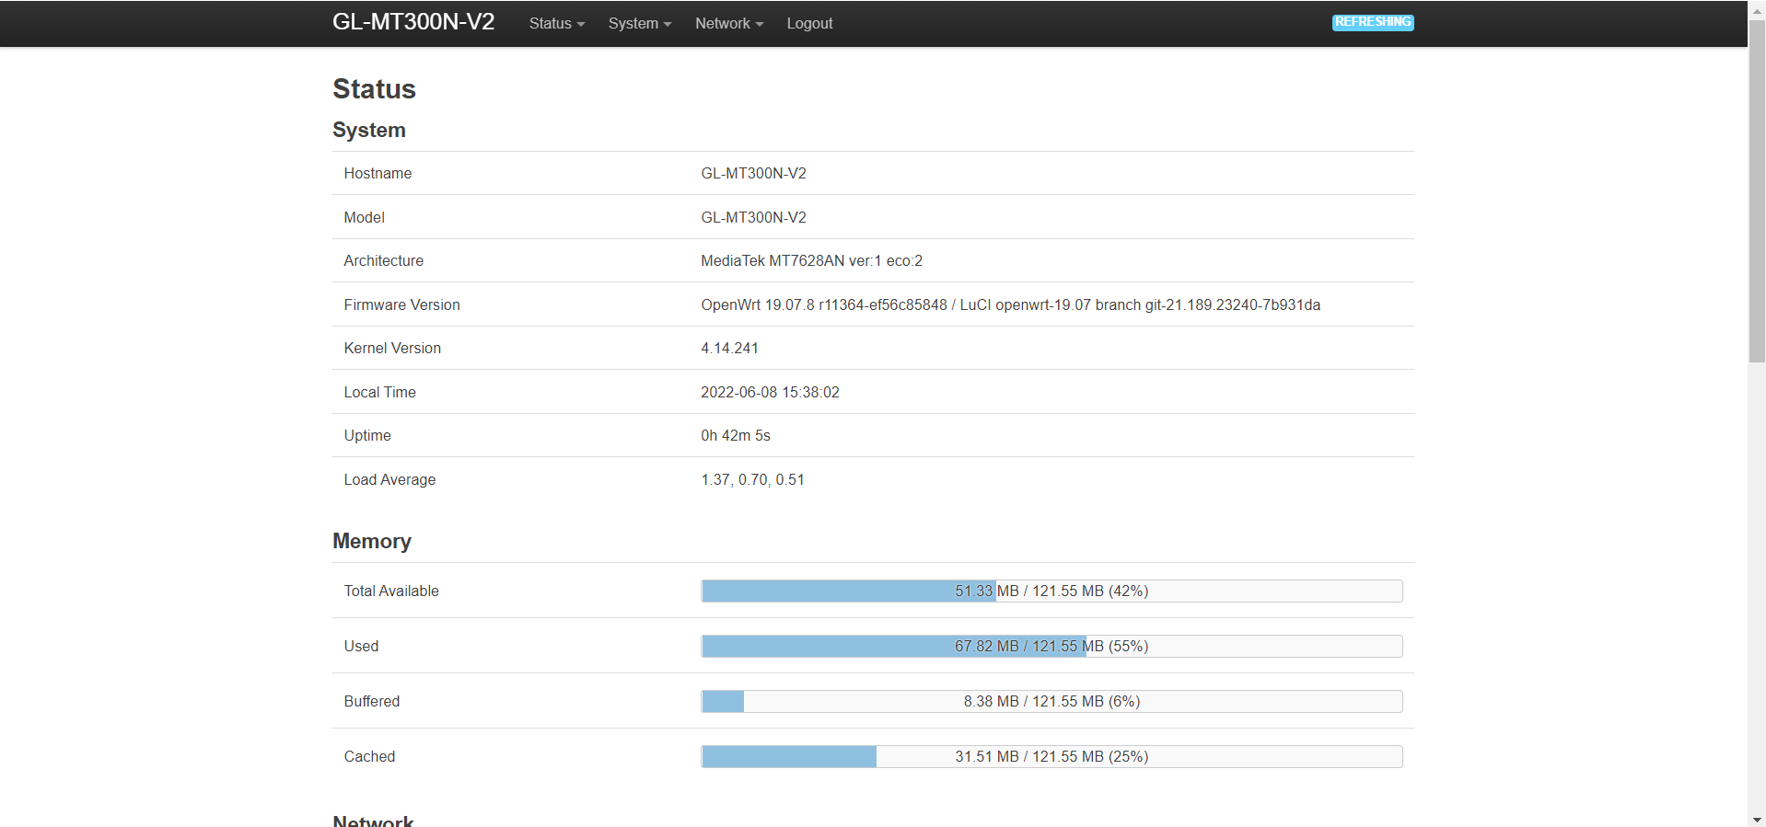Click the uptime value 0h 42m 5s
The height and width of the screenshot is (827, 1766).
tap(736, 435)
